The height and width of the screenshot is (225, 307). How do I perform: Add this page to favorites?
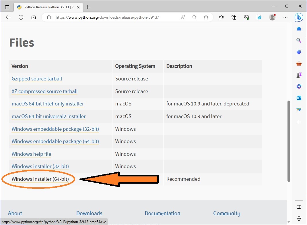(206, 17)
